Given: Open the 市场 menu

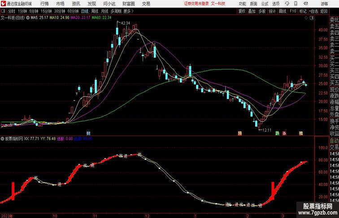Looking at the screenshot, I should (x=60, y=4).
